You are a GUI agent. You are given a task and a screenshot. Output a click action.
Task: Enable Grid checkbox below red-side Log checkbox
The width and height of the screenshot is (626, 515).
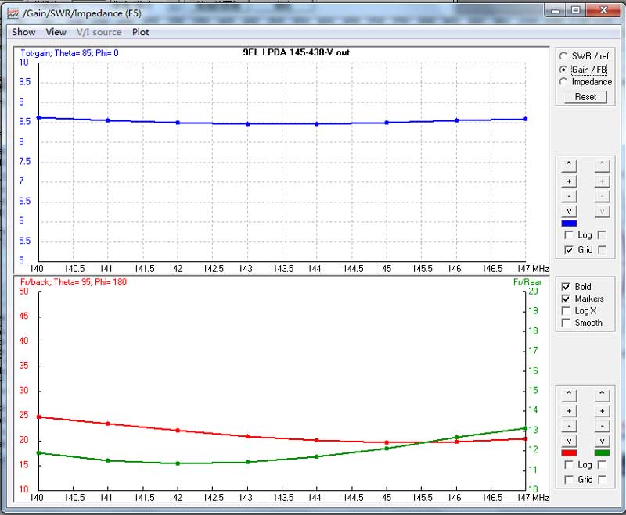pyautogui.click(x=569, y=480)
